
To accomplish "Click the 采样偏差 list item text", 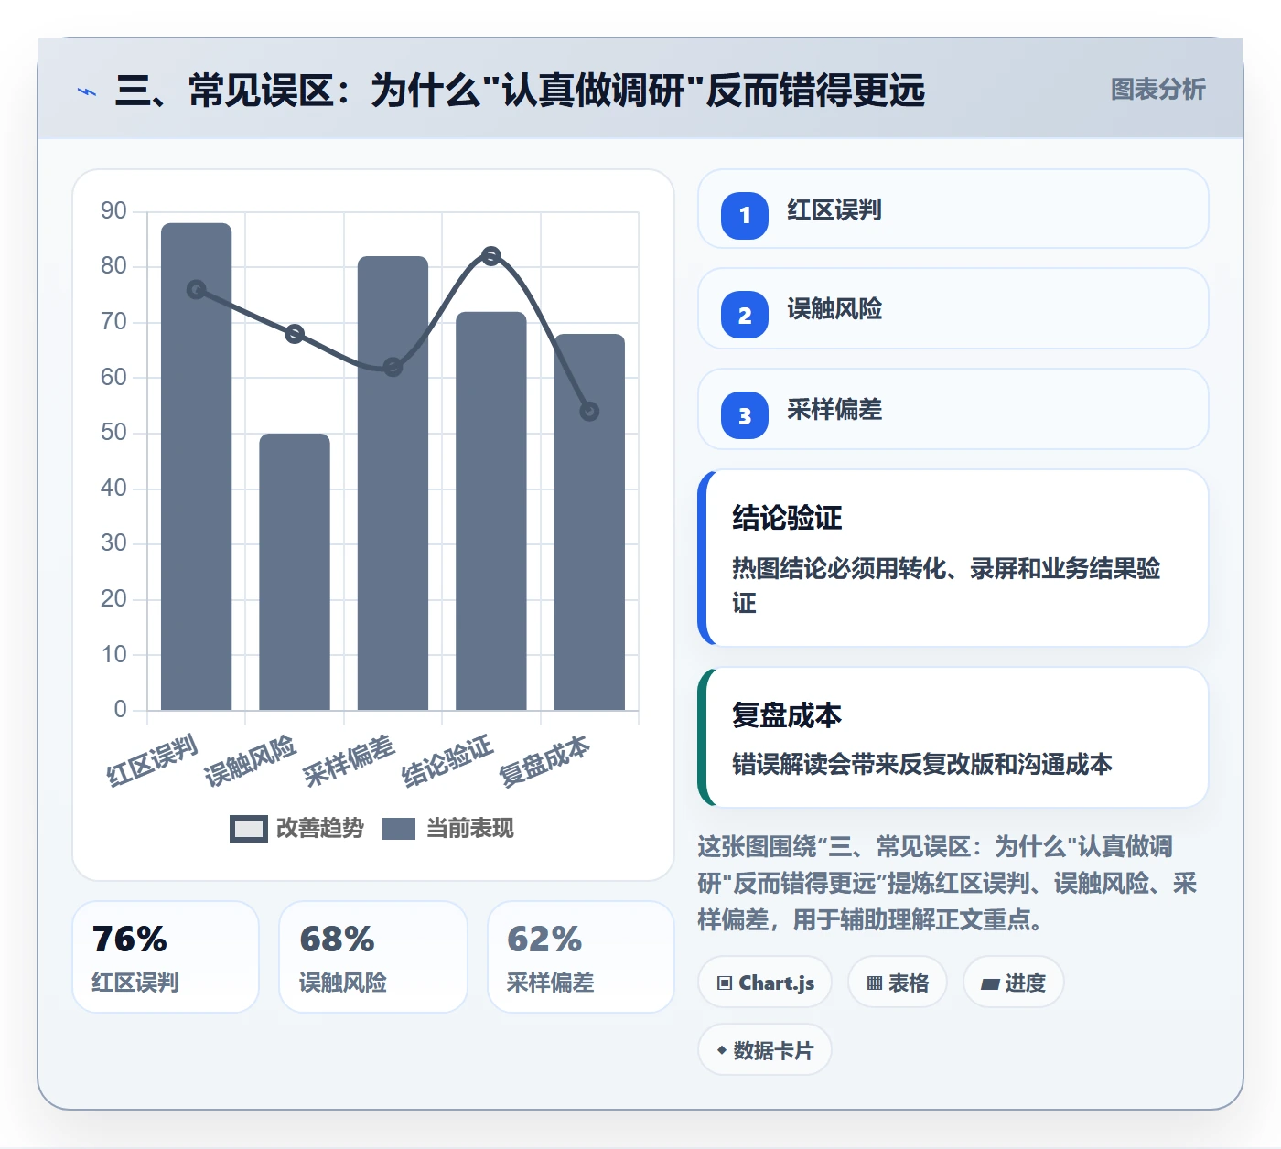I will pyautogui.click(x=834, y=410).
